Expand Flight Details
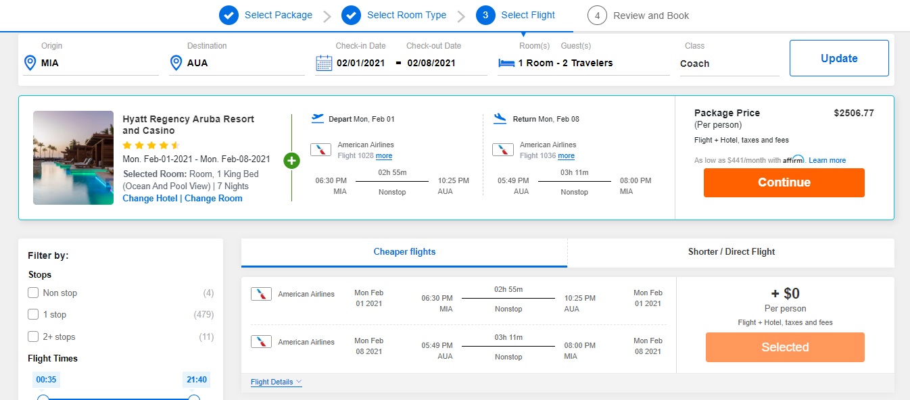This screenshot has height=400, width=910. tap(276, 382)
